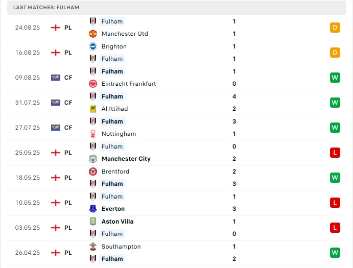Open the Manchester Utd team link
Image resolution: width=353 pixels, height=268 pixels.
click(125, 34)
